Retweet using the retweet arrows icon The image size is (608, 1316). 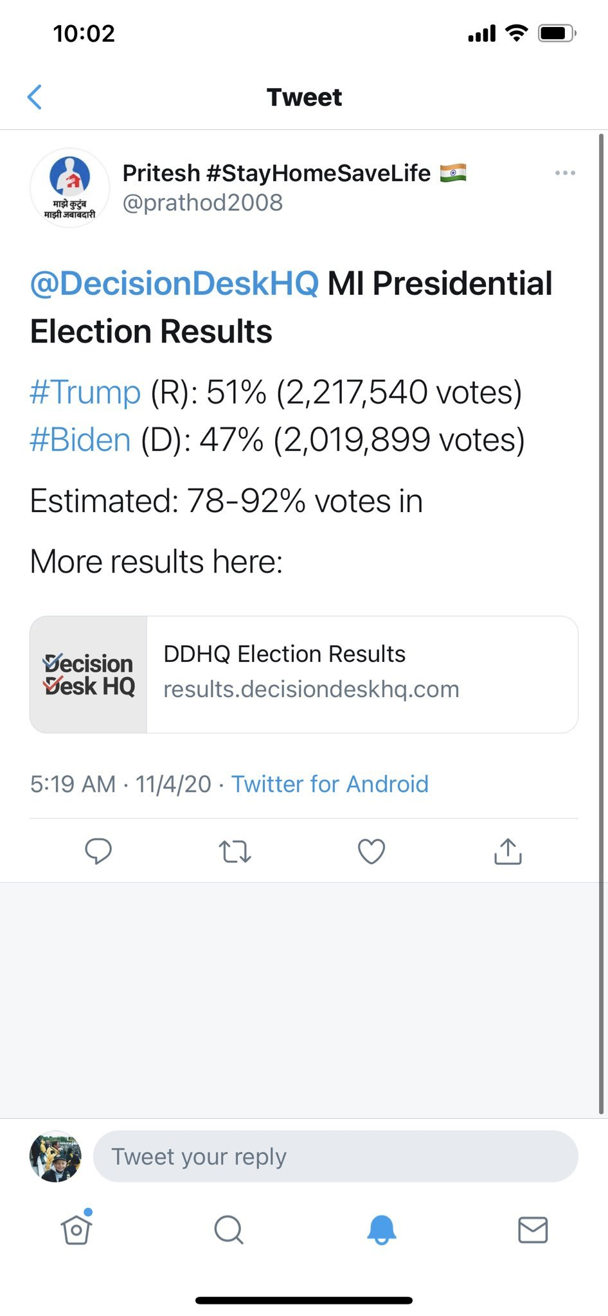tap(235, 851)
